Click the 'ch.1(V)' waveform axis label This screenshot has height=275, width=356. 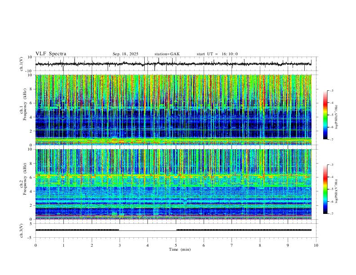coord(22,64)
